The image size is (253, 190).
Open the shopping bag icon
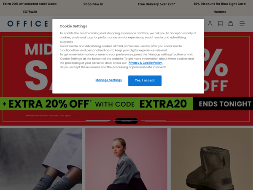coord(231,24)
